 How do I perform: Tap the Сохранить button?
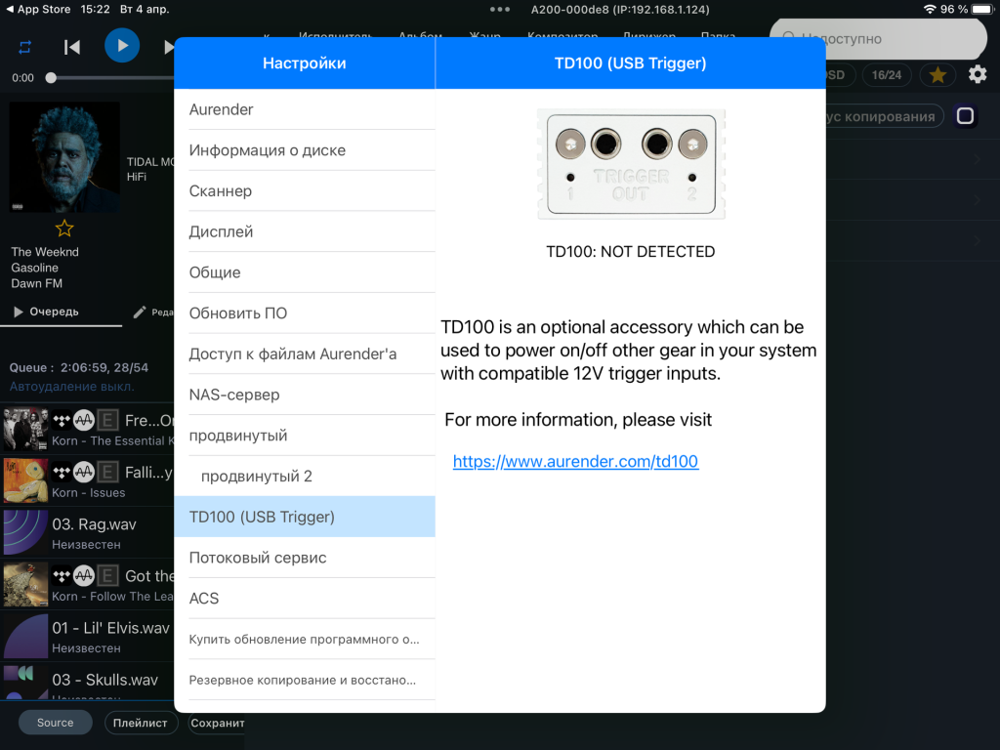point(217,723)
